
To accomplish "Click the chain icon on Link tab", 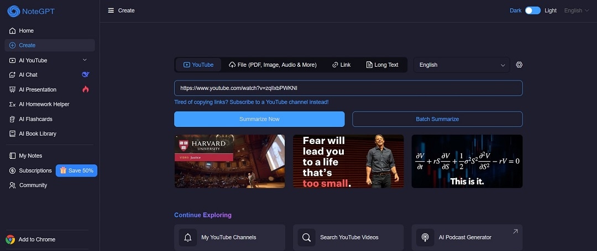I will 335,65.
